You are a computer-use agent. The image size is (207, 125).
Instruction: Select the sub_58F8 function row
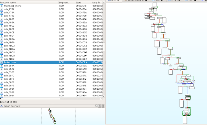tap(51, 82)
